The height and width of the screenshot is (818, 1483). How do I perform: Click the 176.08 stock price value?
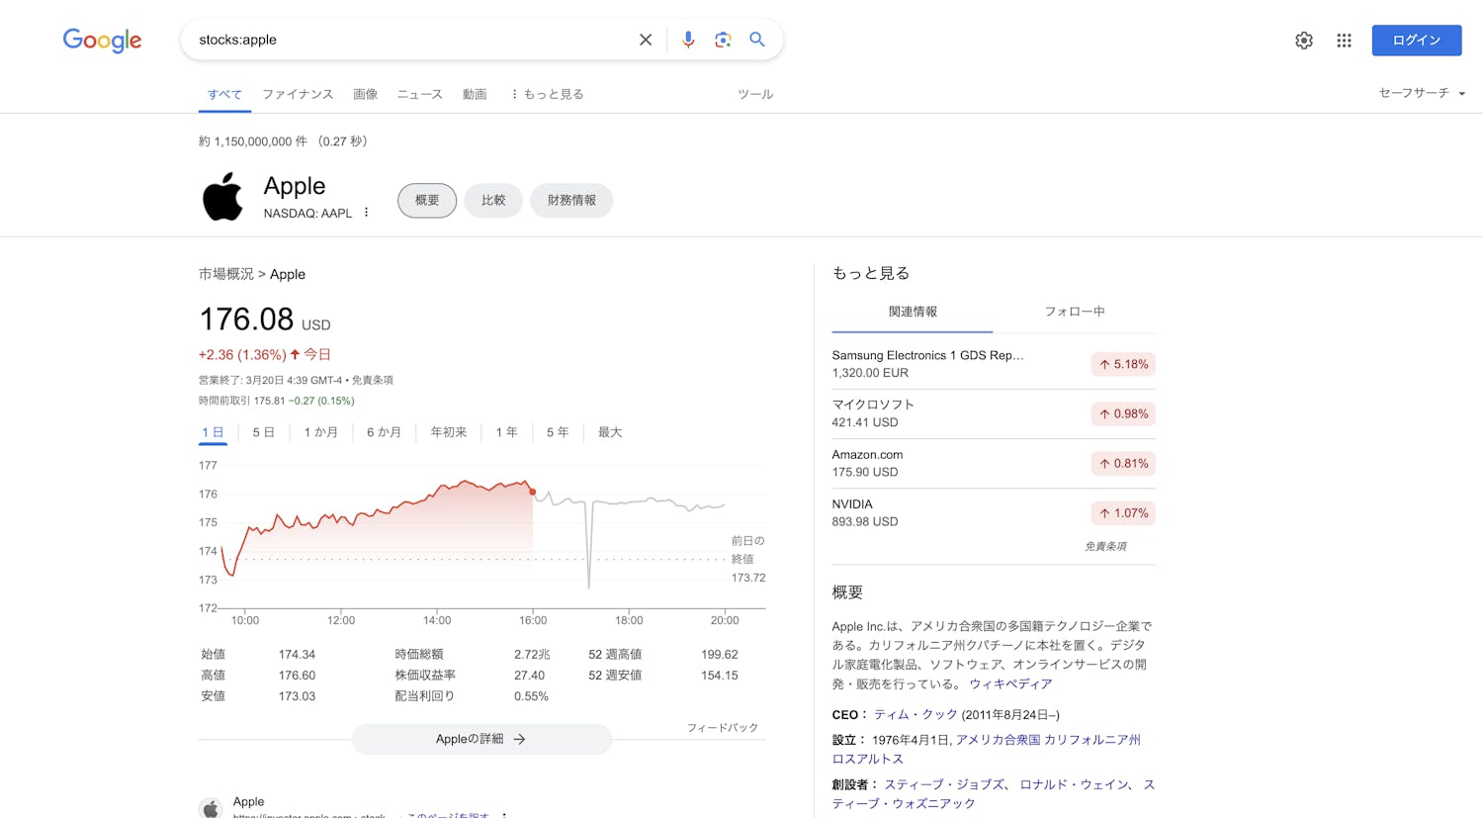pos(246,319)
